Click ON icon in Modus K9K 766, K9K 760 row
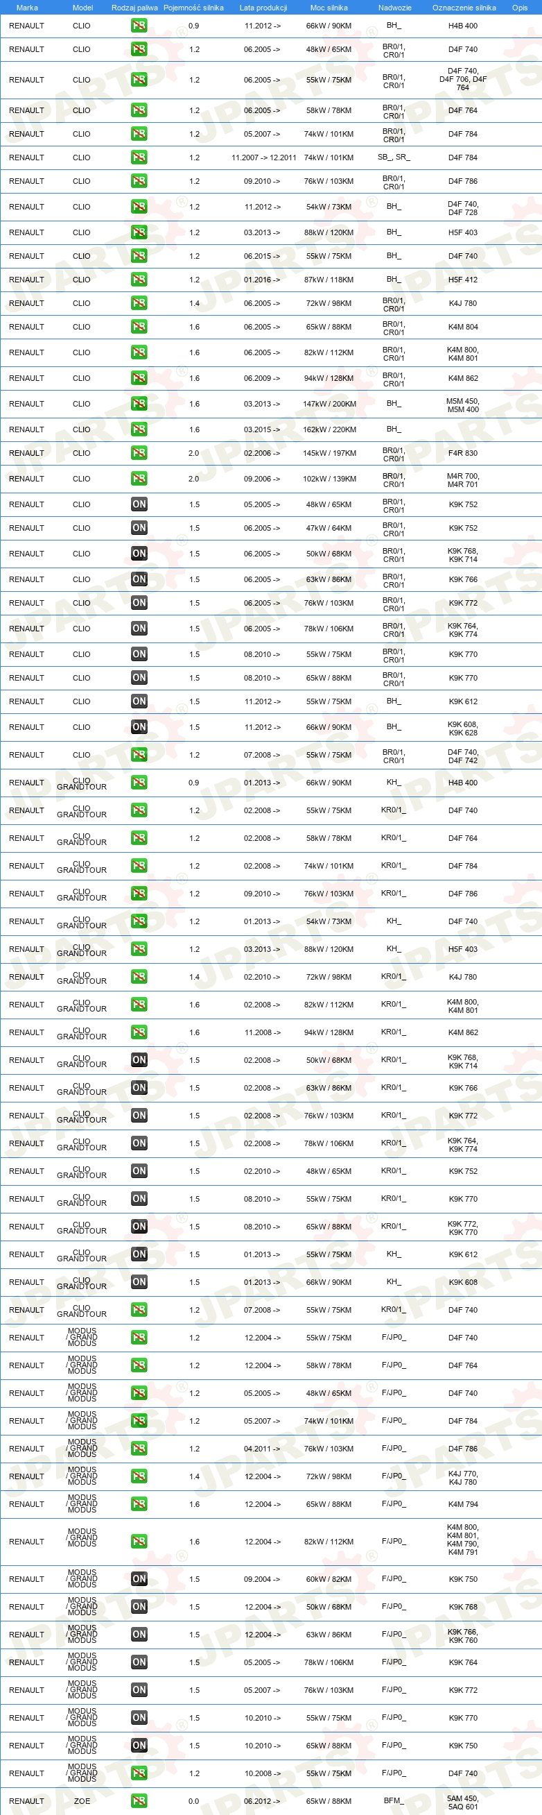The height and width of the screenshot is (1815, 542). point(139,1635)
